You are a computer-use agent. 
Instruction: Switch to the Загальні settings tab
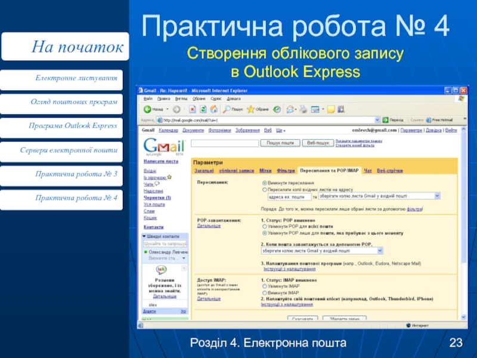click(204, 171)
